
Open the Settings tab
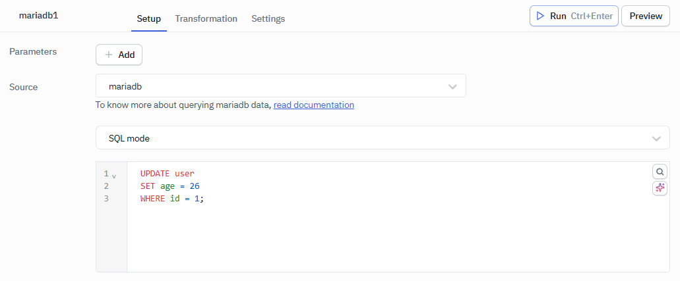pos(268,18)
